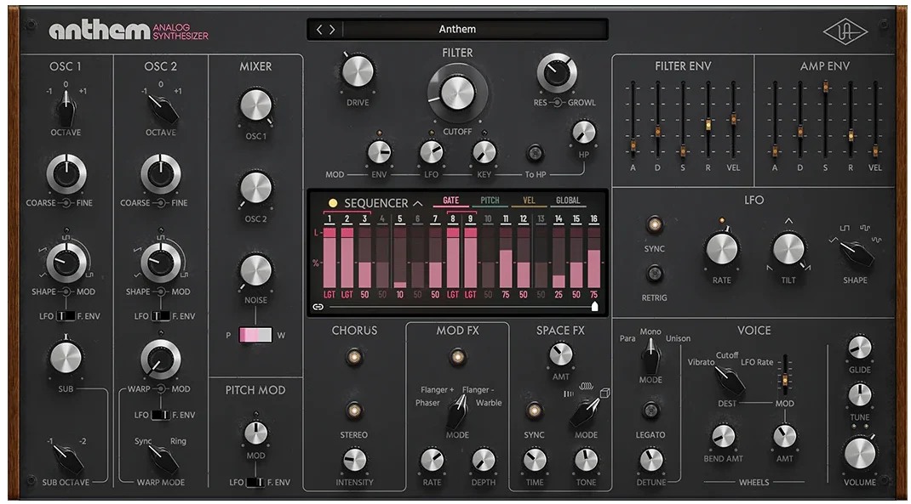The width and height of the screenshot is (911, 504).
Task: Load the previous preset with left arrow
Action: [x=319, y=30]
